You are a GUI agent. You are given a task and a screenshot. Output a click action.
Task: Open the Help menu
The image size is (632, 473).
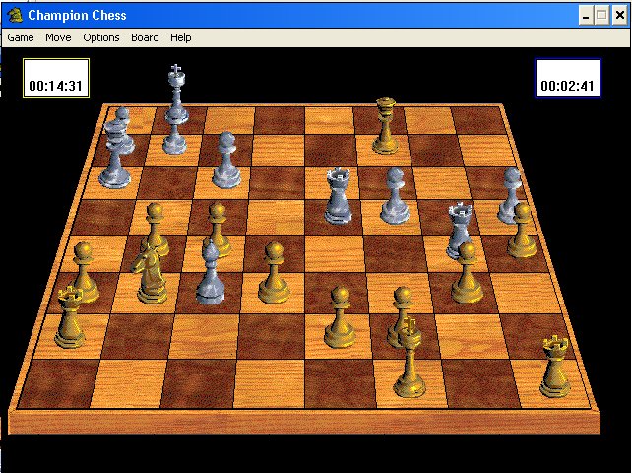coord(180,37)
